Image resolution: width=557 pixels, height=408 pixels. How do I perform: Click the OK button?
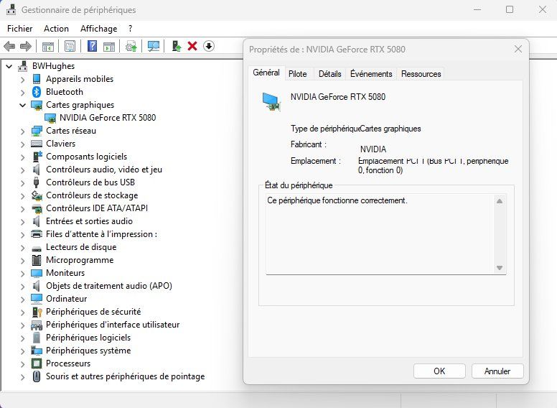(x=439, y=371)
